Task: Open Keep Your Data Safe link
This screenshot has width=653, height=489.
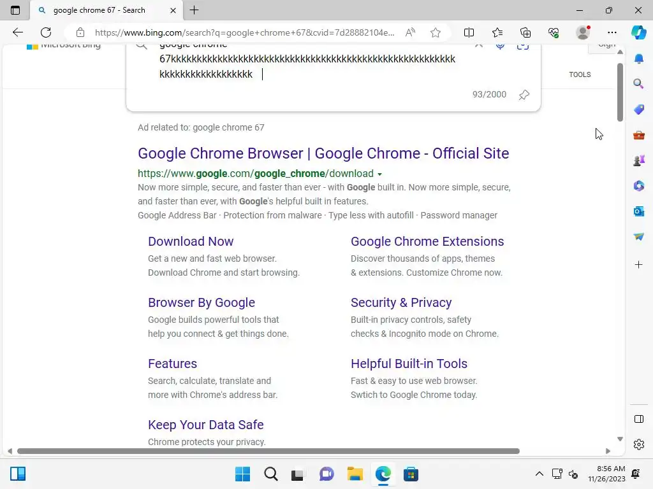Action: (206, 425)
